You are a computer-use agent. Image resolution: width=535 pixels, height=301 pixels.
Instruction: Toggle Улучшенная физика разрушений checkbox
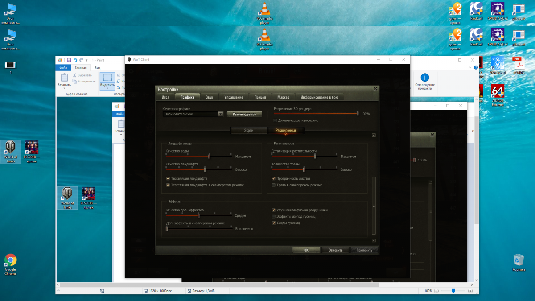273,210
